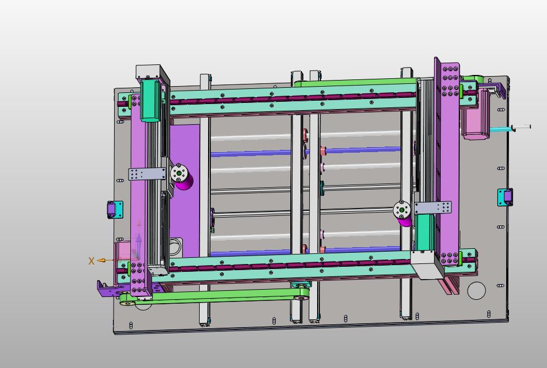Viewport: 547px width, 368px height.
Task: Pick the white flanged disc on the left column
Action: 180,173
